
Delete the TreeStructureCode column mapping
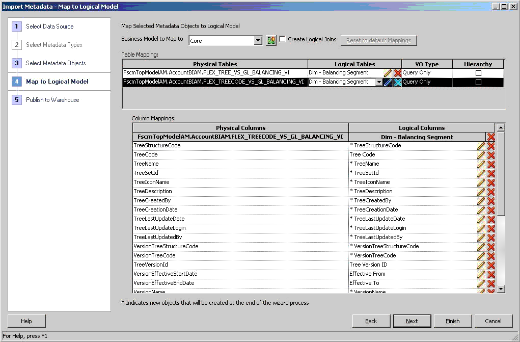click(491, 146)
